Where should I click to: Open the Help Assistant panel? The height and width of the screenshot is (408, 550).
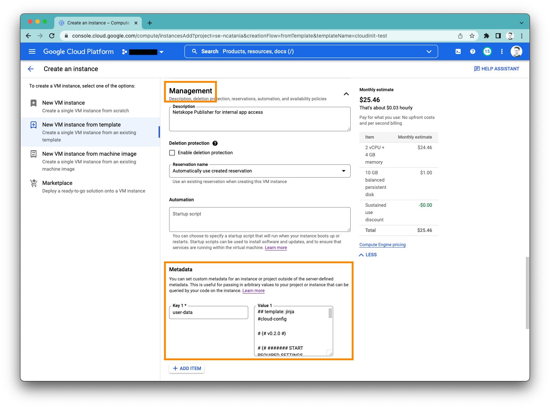click(496, 69)
